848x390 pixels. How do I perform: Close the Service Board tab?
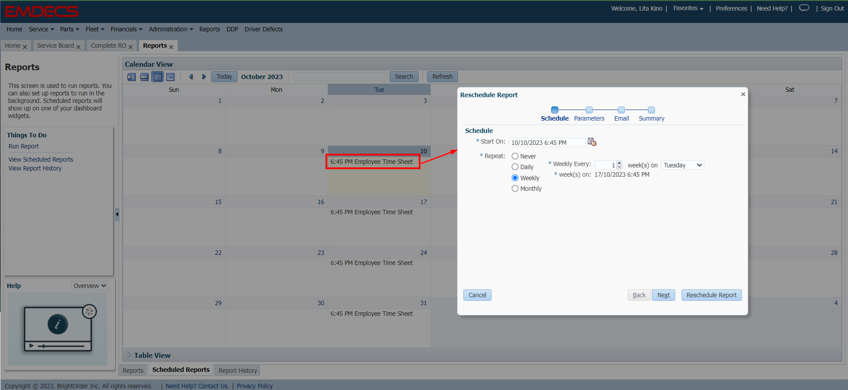click(79, 47)
